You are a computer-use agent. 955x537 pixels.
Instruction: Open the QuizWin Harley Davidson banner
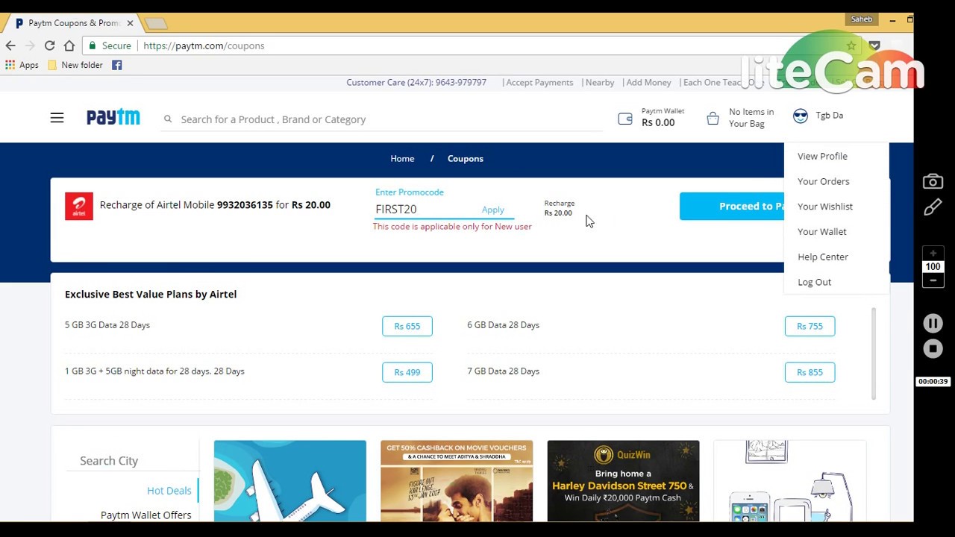pyautogui.click(x=623, y=481)
